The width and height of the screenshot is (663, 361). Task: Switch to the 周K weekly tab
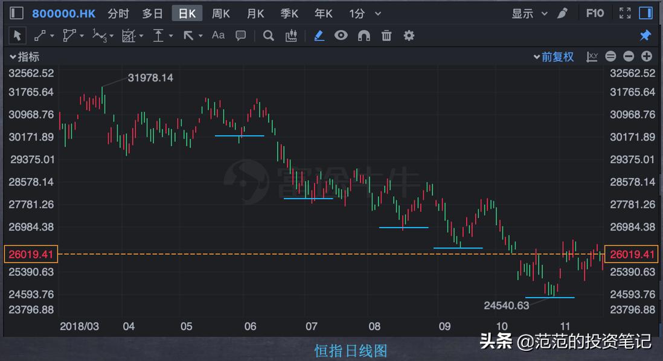pyautogui.click(x=220, y=13)
